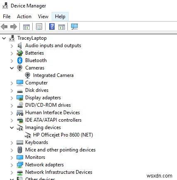The width and height of the screenshot is (177, 180).
Task: Open the Help menu
Action: tap(60, 17)
